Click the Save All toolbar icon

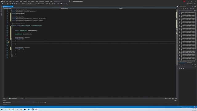pos(14,4)
